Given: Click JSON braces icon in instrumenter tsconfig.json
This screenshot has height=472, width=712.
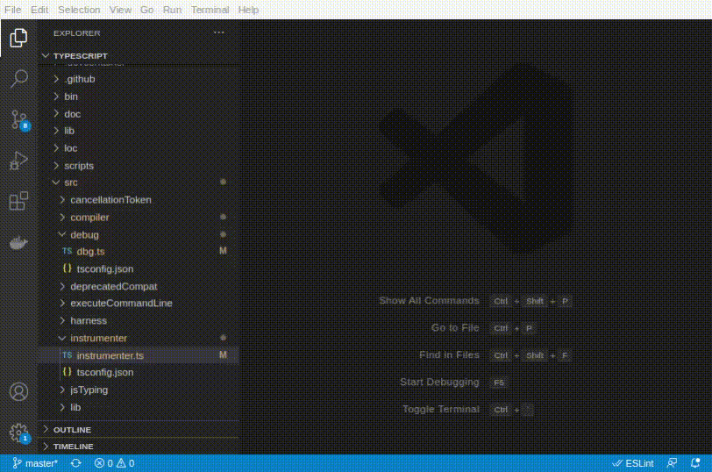Looking at the screenshot, I should [x=68, y=372].
